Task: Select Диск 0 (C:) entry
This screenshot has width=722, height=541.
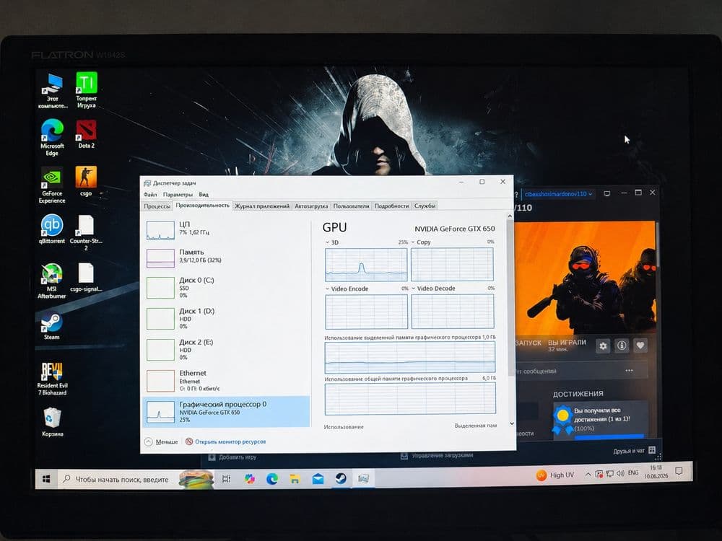Action: point(226,287)
